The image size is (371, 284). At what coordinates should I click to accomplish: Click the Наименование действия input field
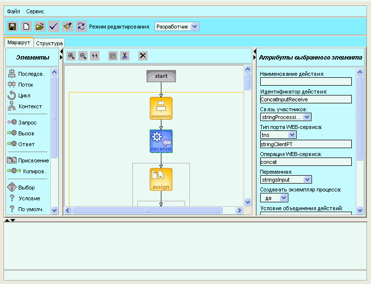(x=306, y=82)
